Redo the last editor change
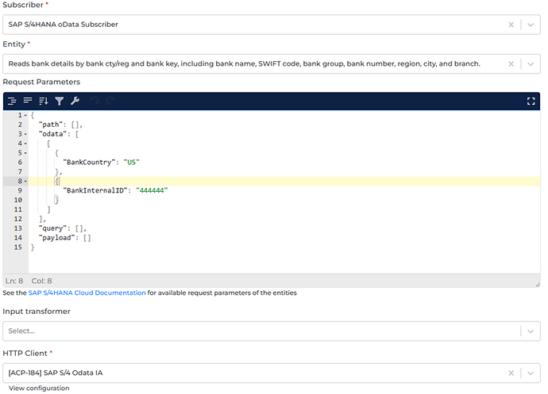 point(110,101)
